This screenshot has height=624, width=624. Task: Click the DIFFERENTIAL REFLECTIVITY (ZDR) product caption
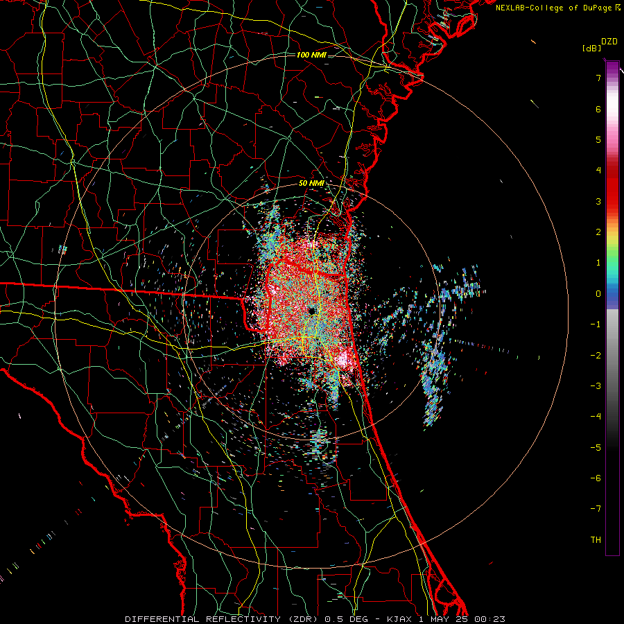coord(221,619)
